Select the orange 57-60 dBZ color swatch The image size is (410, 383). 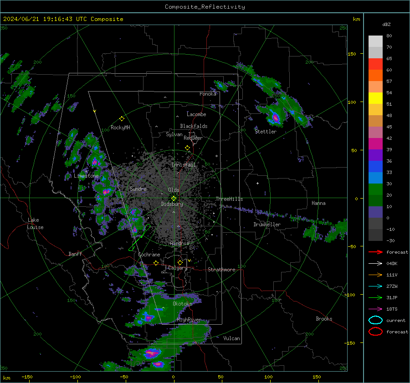coord(375,76)
